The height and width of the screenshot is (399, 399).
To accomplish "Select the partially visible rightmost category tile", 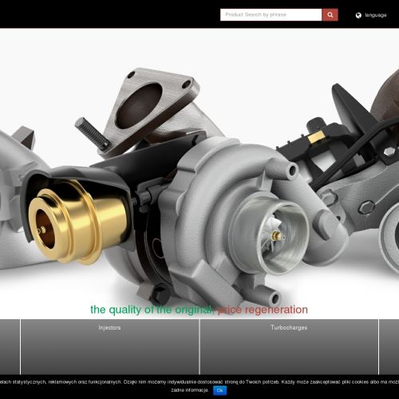I will [389, 347].
